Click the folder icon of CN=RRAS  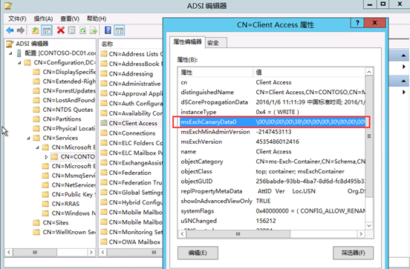45,204
